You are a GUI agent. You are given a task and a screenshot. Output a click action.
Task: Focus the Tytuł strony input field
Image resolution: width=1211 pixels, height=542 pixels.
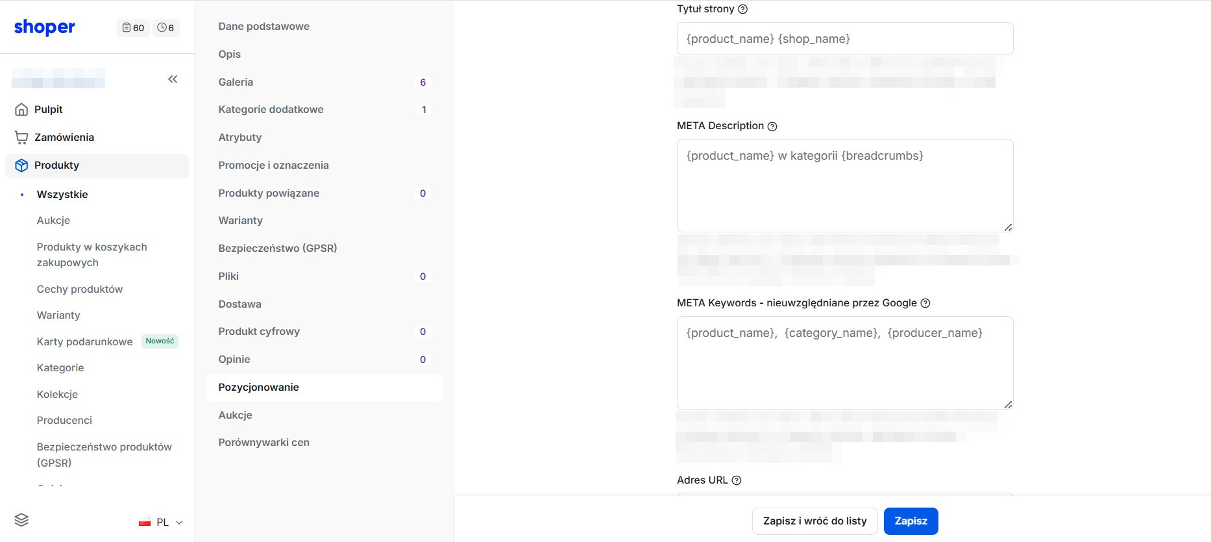click(x=845, y=39)
